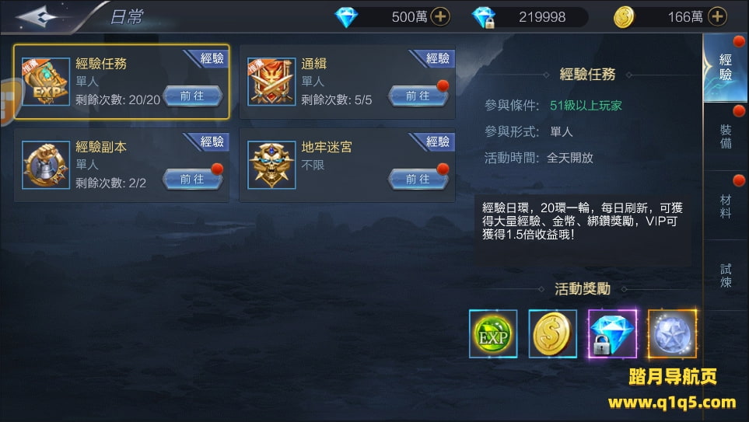
Task: Tap the silver star orb reward
Action: point(672,333)
